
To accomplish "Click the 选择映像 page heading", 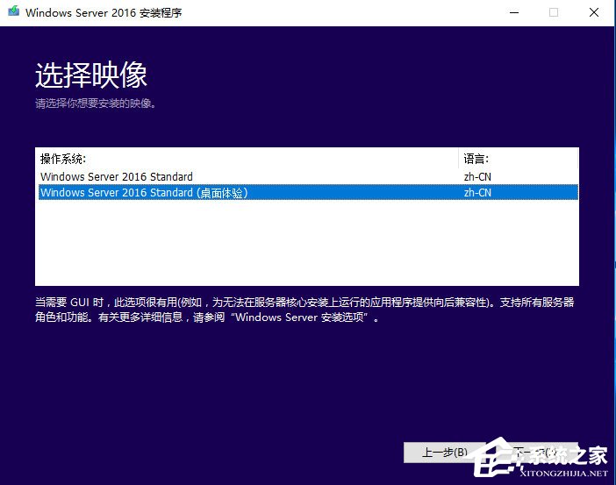I will (x=91, y=75).
